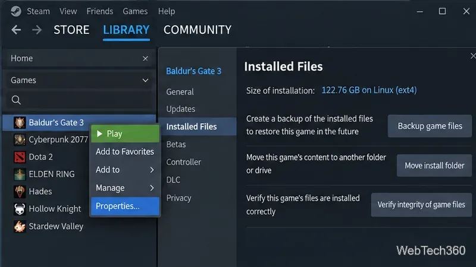Open the General properties section
Image resolution: width=476 pixels, height=267 pixels.
click(x=180, y=92)
